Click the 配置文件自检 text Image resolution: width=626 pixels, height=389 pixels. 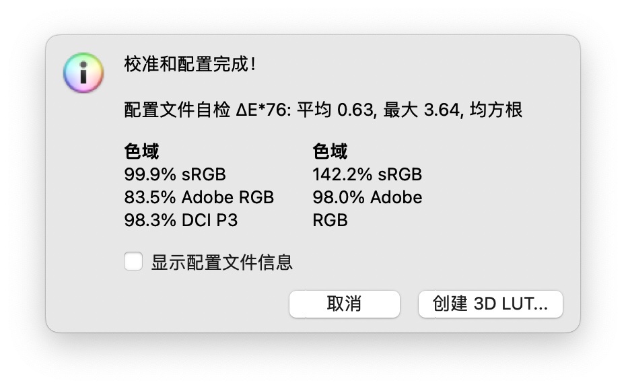point(177,110)
